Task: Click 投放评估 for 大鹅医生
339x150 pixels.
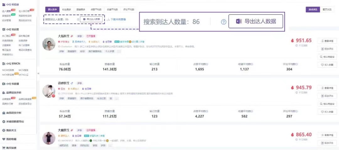Action: click(x=327, y=49)
